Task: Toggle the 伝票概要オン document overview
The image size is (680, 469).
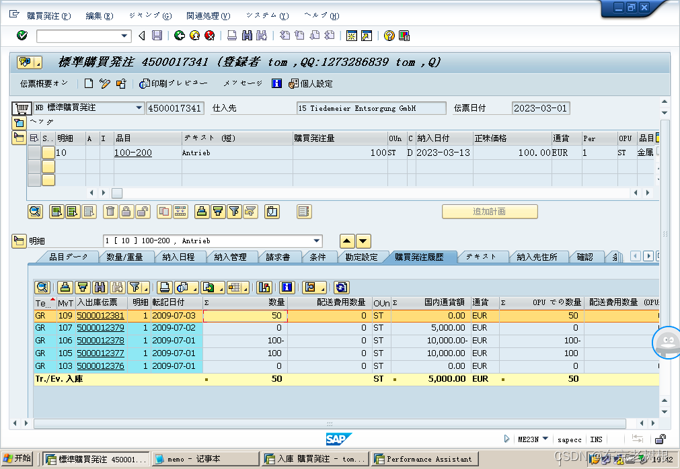Action: pyautogui.click(x=44, y=84)
